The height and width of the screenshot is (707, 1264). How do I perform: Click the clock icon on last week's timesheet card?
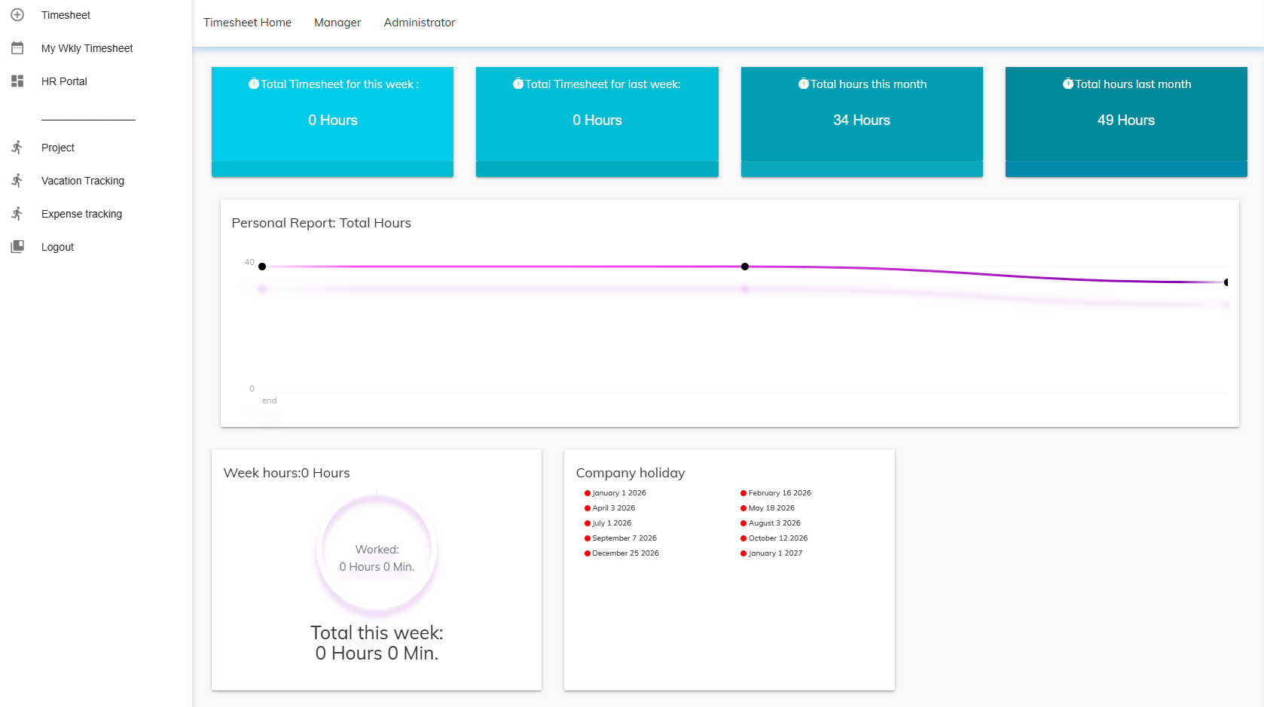[518, 84]
